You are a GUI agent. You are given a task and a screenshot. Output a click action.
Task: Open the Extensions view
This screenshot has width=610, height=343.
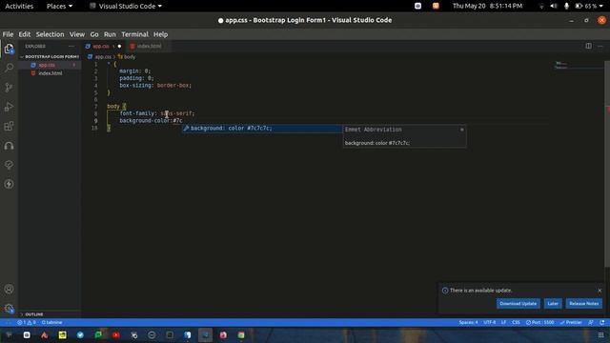click(x=9, y=126)
